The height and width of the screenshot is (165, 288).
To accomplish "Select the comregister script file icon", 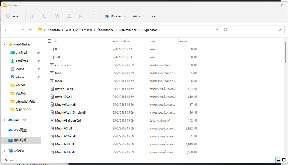I will tap(52, 65).
